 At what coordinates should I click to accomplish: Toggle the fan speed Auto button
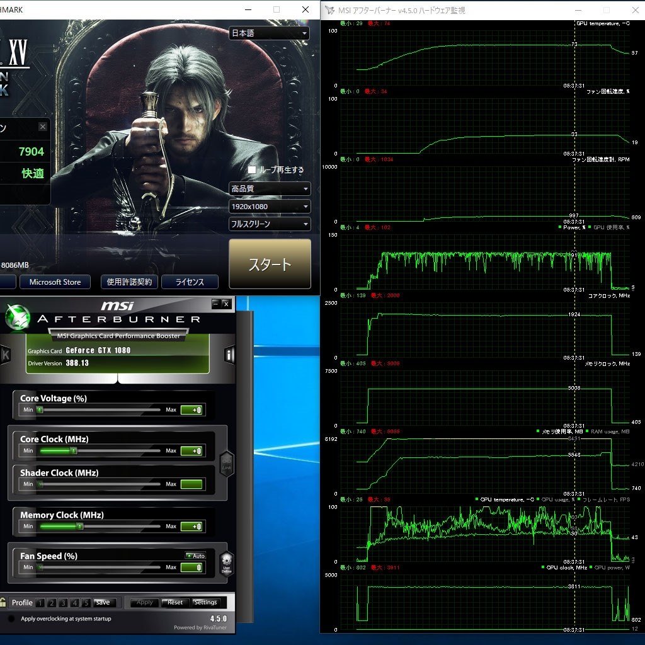195,556
